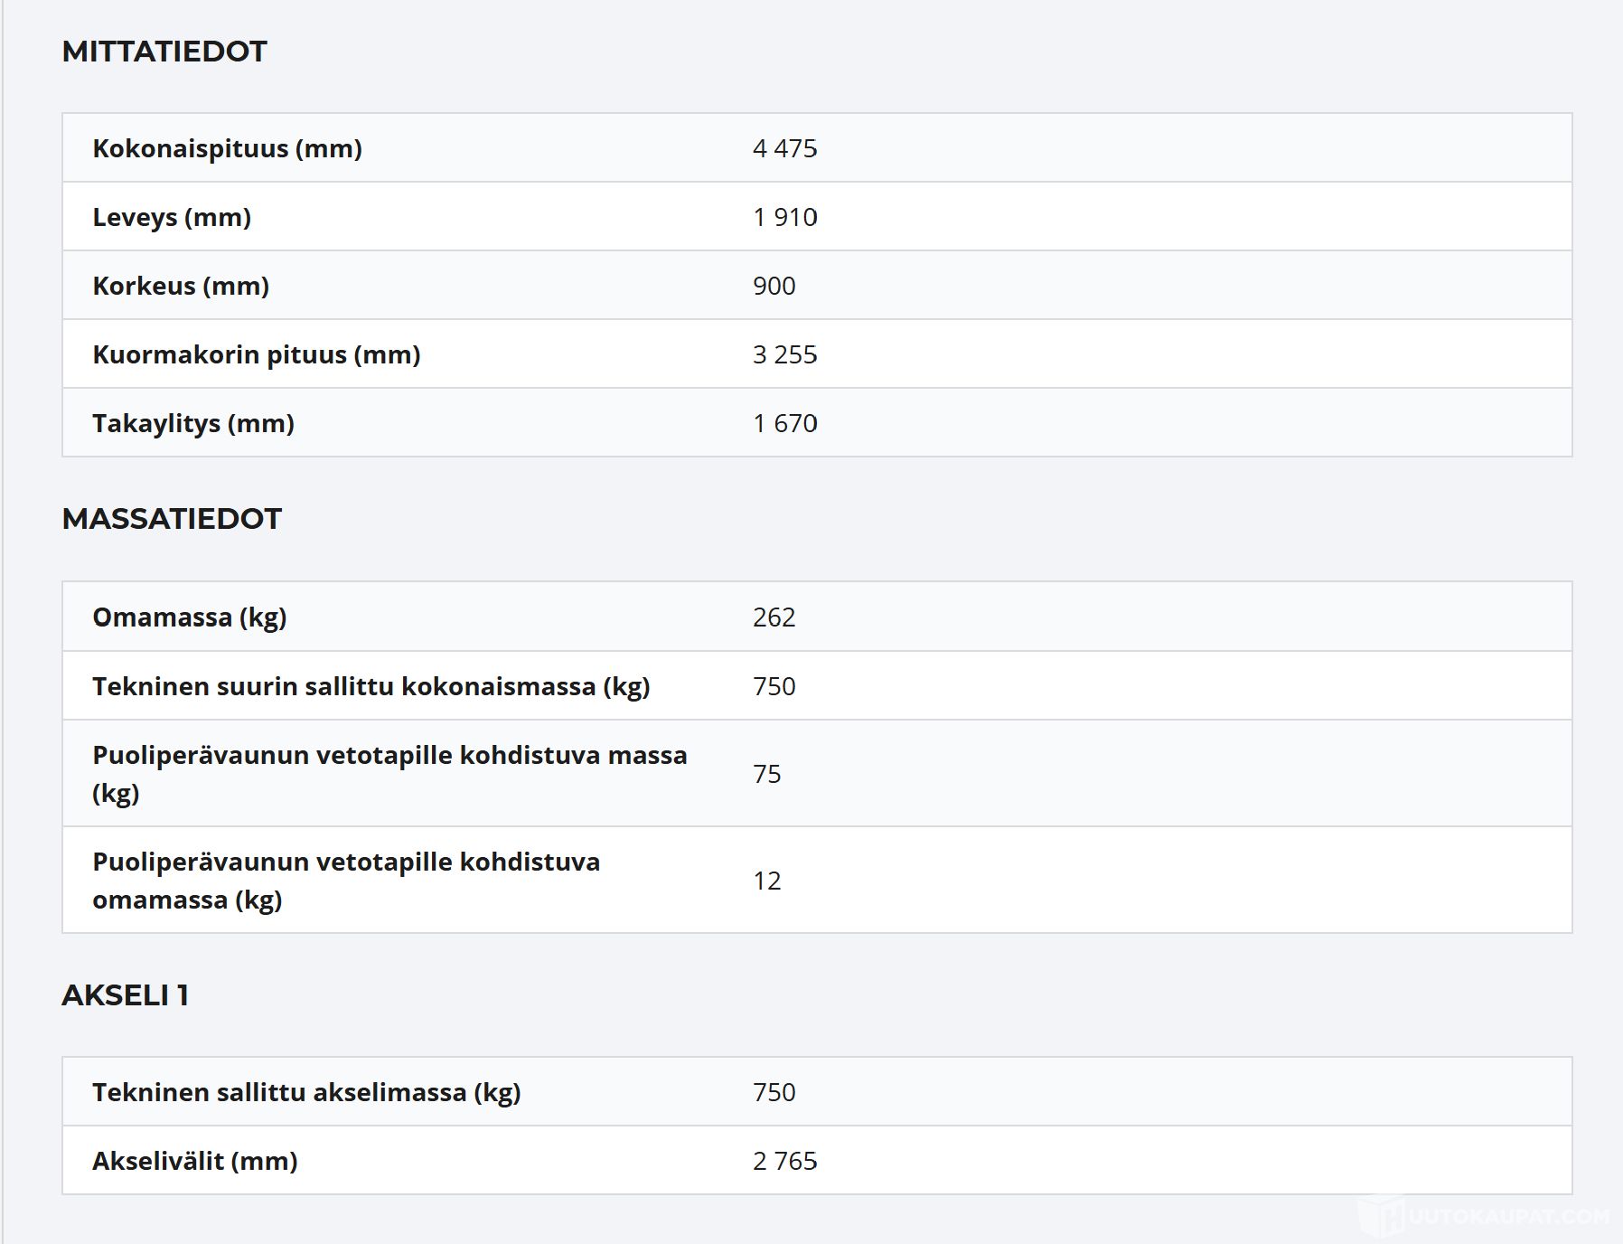Click the Omamassa value 262
Screen dimensions: 1623x1244
pos(774,617)
